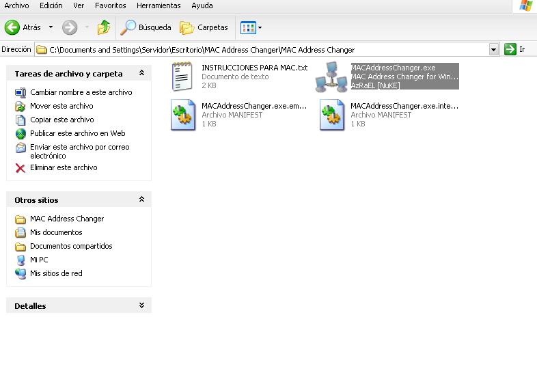Click the globe publish to Web icon

(20, 134)
